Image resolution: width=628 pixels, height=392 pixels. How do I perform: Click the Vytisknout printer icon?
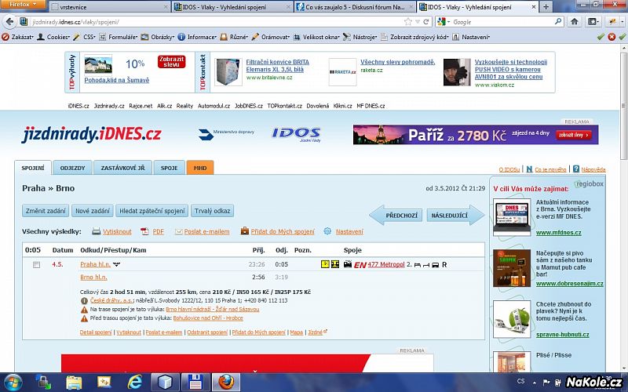96,231
